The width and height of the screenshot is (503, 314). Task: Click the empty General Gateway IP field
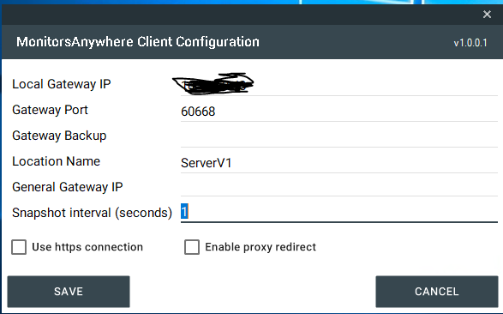tap(339, 187)
